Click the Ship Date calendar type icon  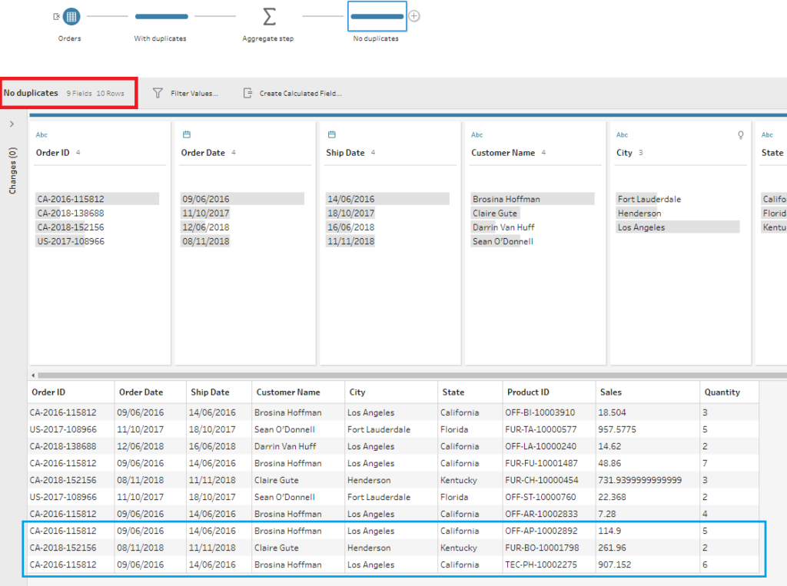[331, 134]
